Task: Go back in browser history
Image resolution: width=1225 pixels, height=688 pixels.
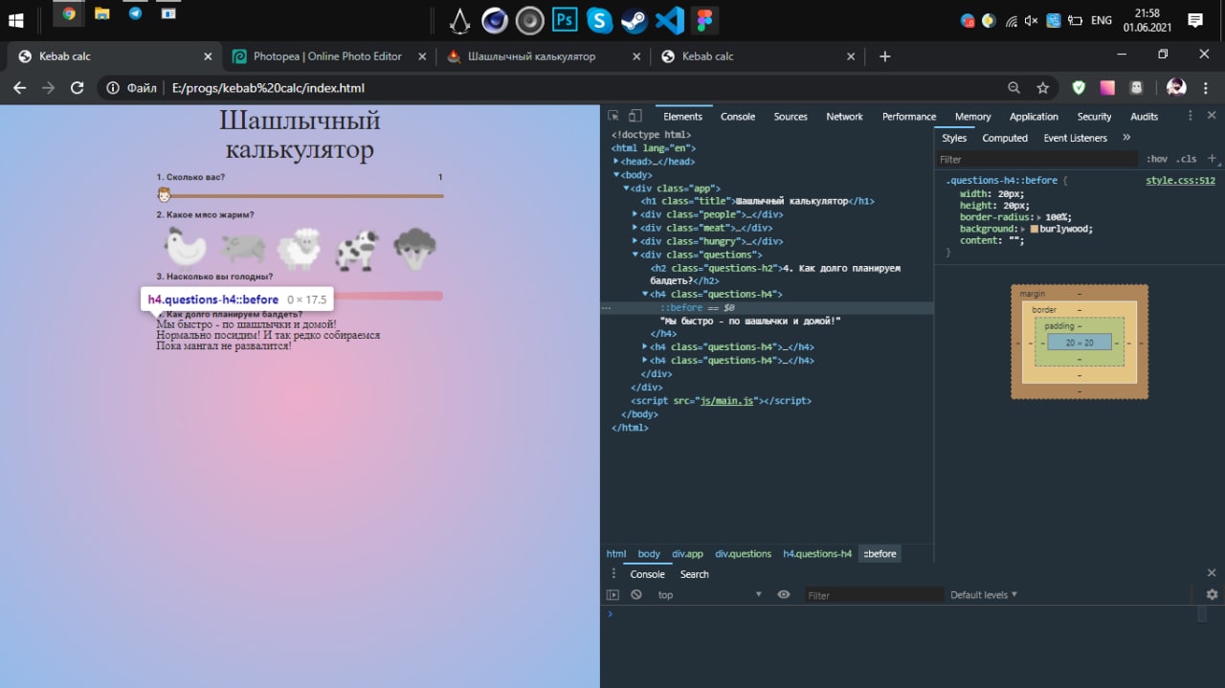Action: click(x=19, y=88)
